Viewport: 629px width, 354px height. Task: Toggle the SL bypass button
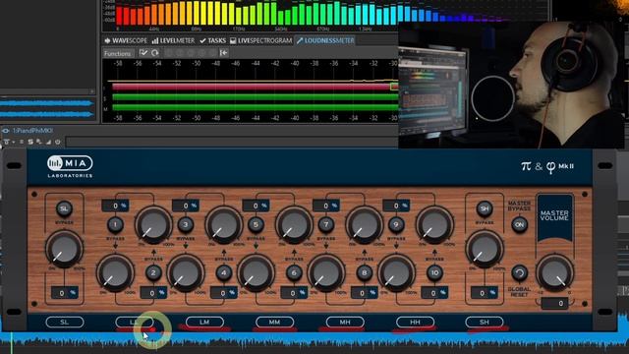click(64, 208)
